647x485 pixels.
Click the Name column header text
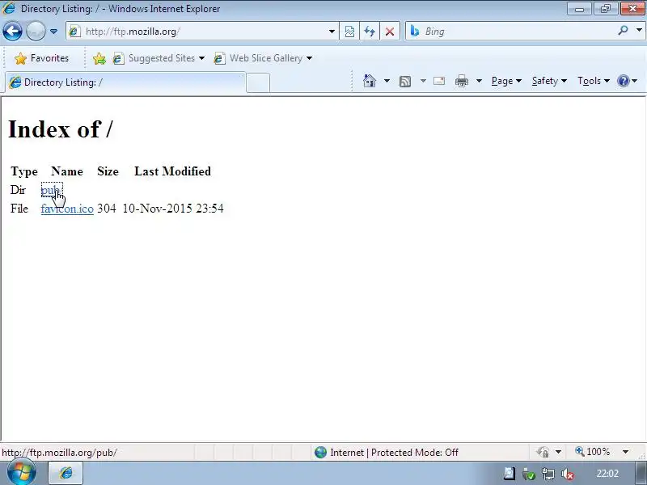tap(67, 171)
